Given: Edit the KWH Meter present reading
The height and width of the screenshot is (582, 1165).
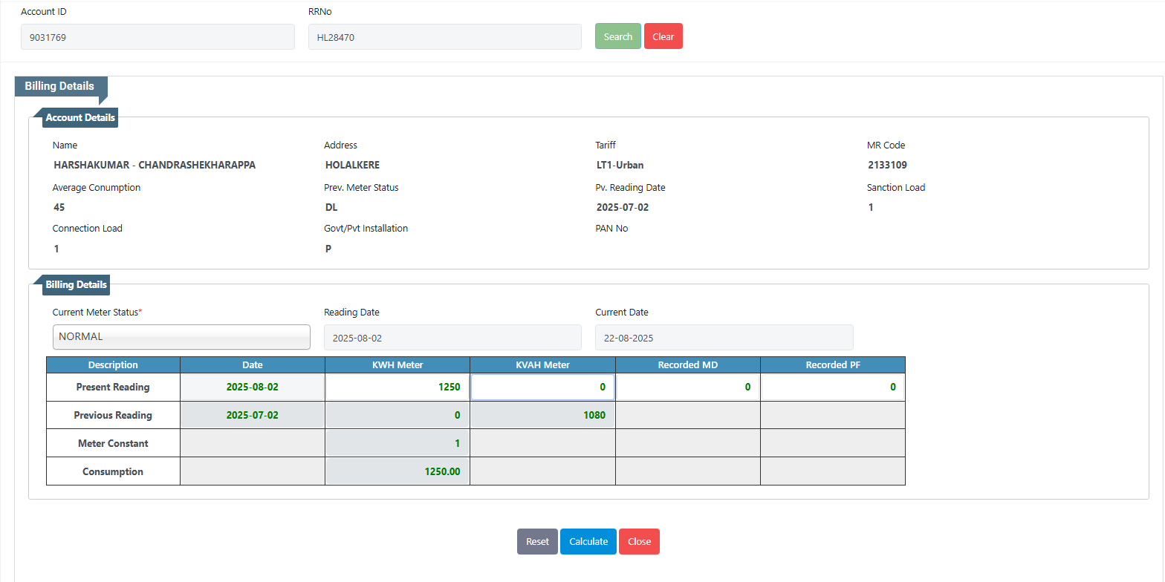Looking at the screenshot, I should [x=397, y=387].
